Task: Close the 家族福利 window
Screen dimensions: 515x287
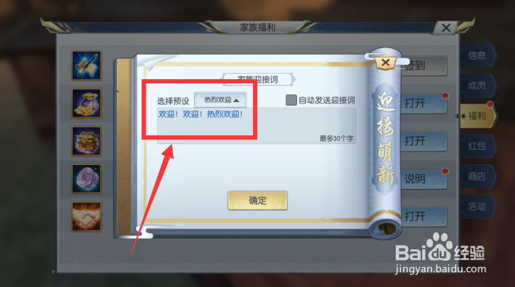Action: tap(445, 28)
